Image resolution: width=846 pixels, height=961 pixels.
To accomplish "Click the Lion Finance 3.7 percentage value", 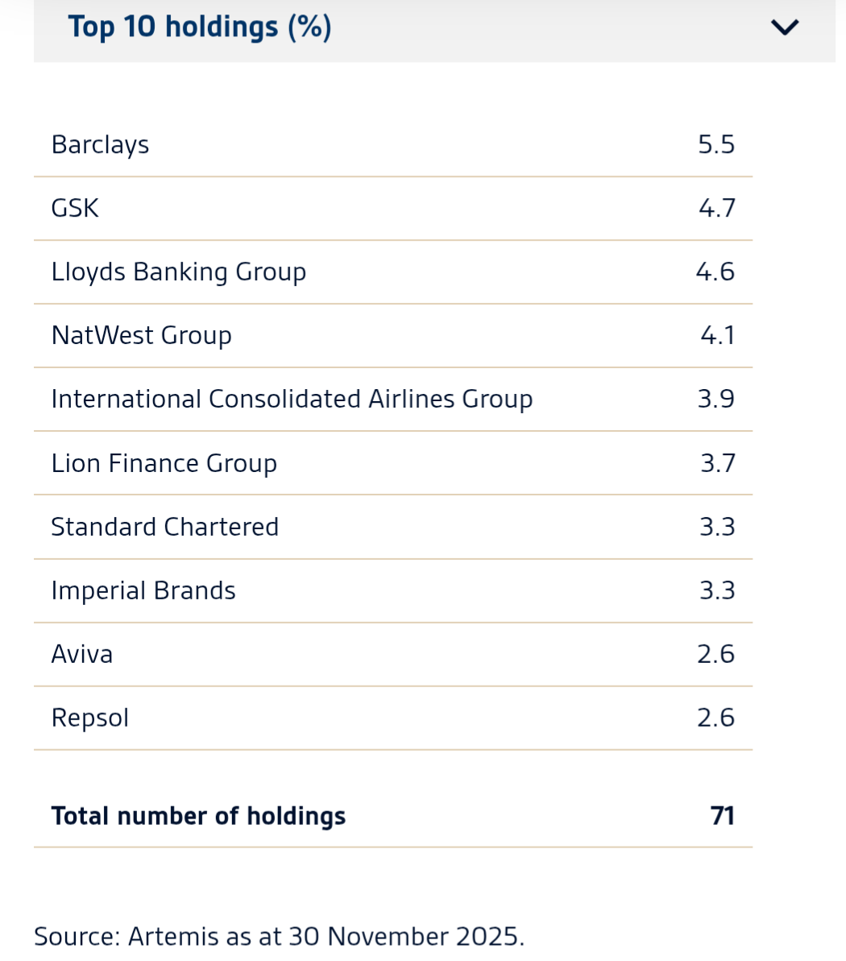I will 718,463.
